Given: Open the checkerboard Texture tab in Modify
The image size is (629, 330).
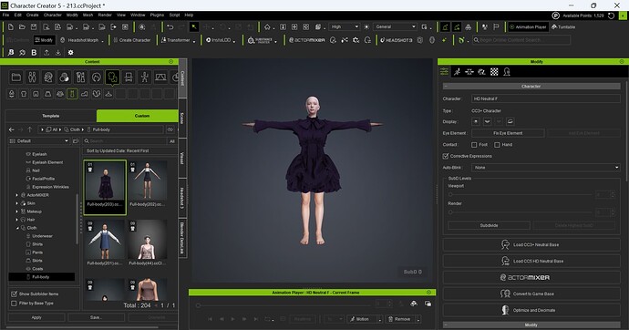Looking at the screenshot, I should (x=494, y=72).
